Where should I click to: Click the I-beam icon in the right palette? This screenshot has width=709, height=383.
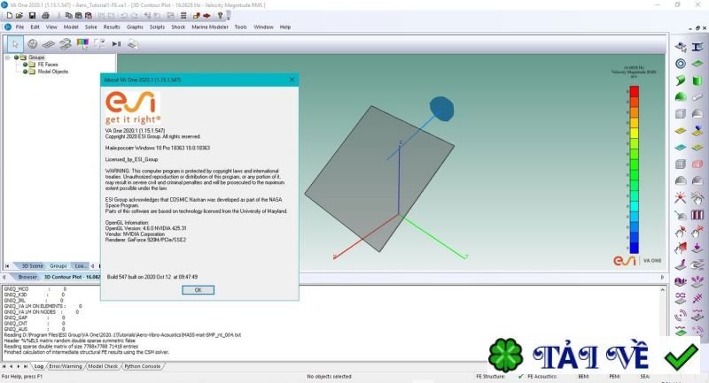[697, 47]
